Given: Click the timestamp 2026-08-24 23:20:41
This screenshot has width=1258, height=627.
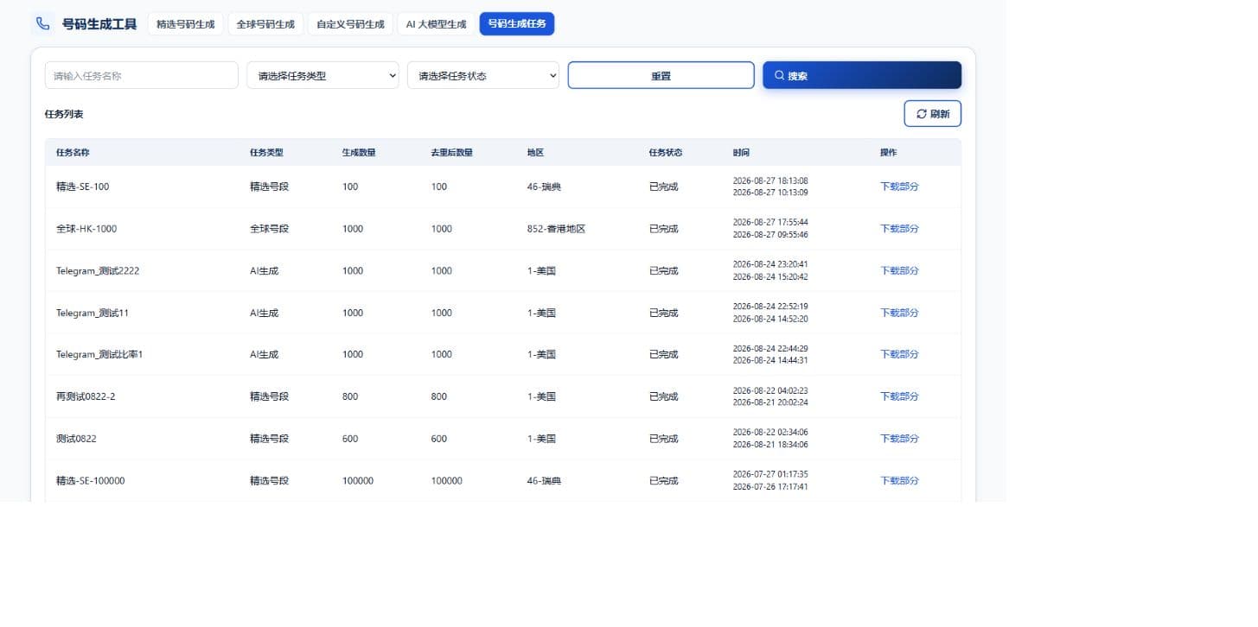Looking at the screenshot, I should [770, 264].
